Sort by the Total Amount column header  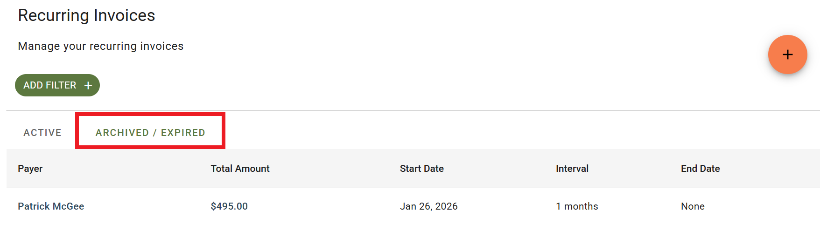pyautogui.click(x=240, y=169)
